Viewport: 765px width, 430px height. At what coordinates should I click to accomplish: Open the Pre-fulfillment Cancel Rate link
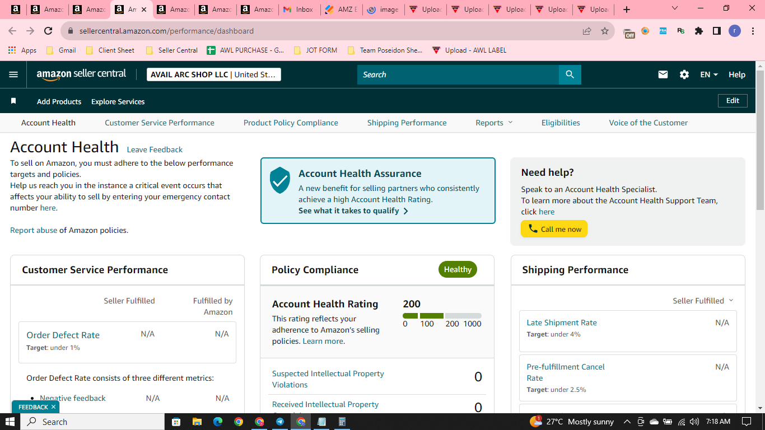pyautogui.click(x=566, y=372)
